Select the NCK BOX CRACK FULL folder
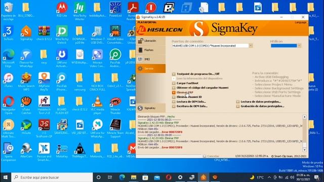 tap(97, 81)
